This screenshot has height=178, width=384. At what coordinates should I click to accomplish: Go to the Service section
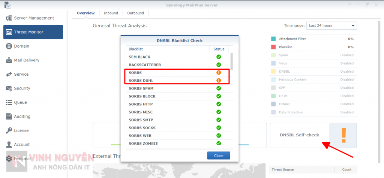pos(21,74)
